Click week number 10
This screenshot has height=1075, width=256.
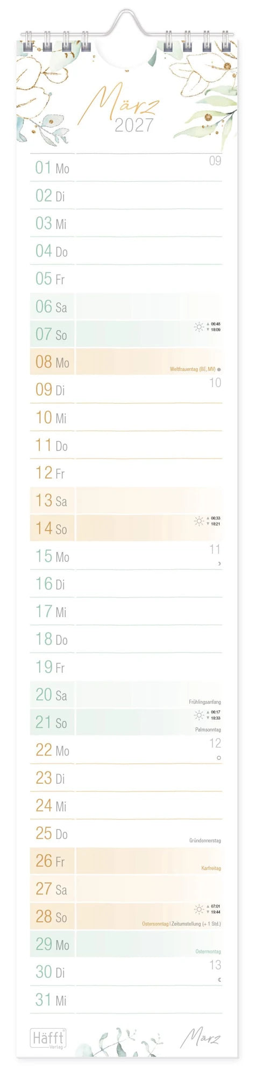point(215,382)
